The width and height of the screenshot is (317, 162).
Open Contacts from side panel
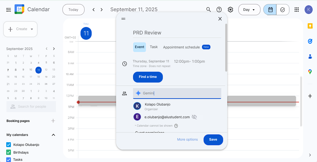310,56
